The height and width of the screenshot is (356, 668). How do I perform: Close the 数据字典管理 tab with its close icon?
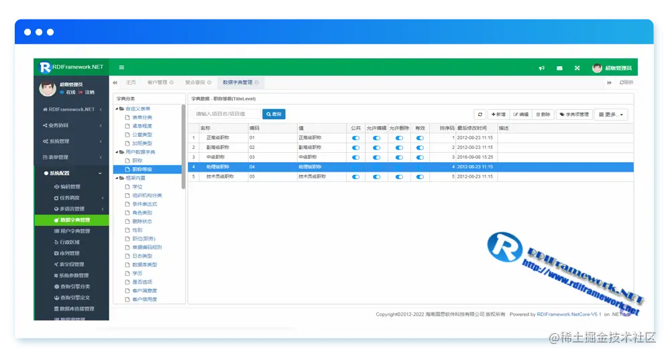(x=256, y=82)
